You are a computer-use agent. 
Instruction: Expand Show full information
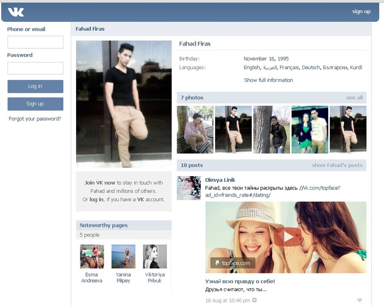tap(268, 80)
